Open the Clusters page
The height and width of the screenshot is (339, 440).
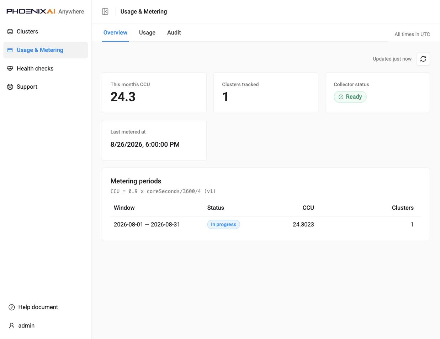(46, 32)
